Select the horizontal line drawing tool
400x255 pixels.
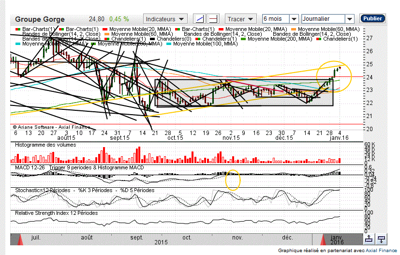(x=213, y=19)
